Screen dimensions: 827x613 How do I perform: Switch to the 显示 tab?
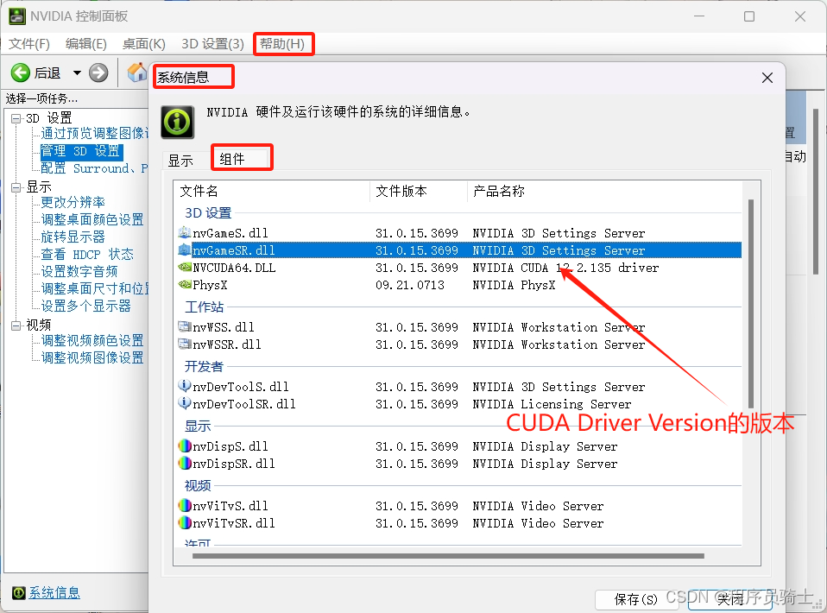click(x=182, y=158)
